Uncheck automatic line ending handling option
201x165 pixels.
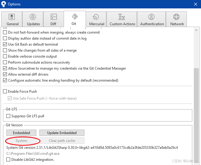[5, 80]
